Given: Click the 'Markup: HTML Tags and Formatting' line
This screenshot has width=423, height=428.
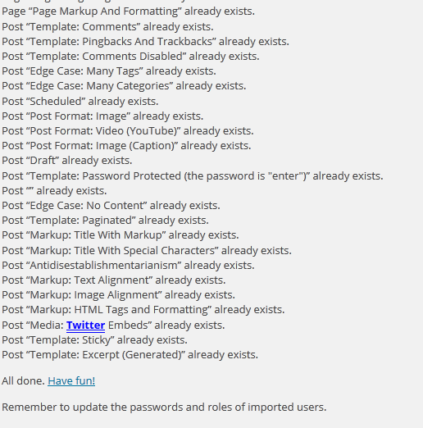Looking at the screenshot, I should 143,310.
